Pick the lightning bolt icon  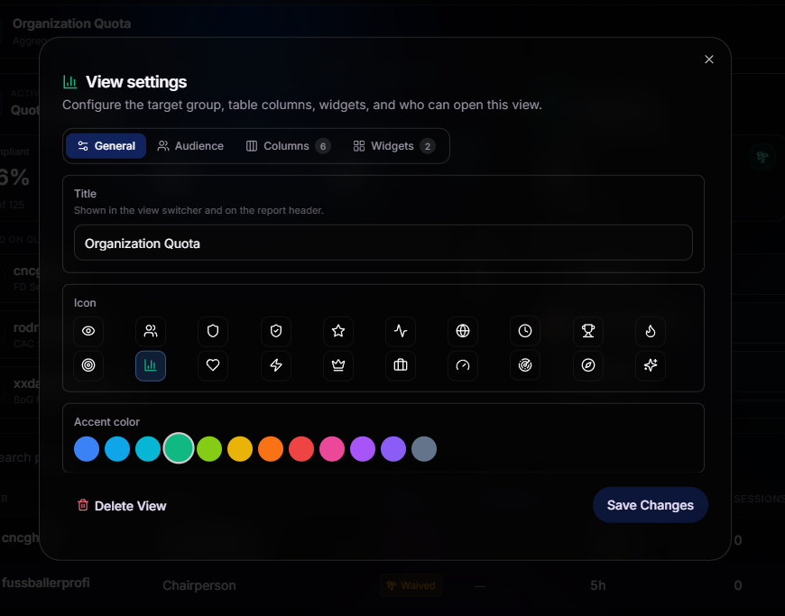click(276, 366)
